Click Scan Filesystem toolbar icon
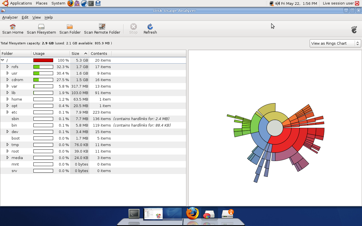Screen dimensions: 362x226 pos(41,29)
